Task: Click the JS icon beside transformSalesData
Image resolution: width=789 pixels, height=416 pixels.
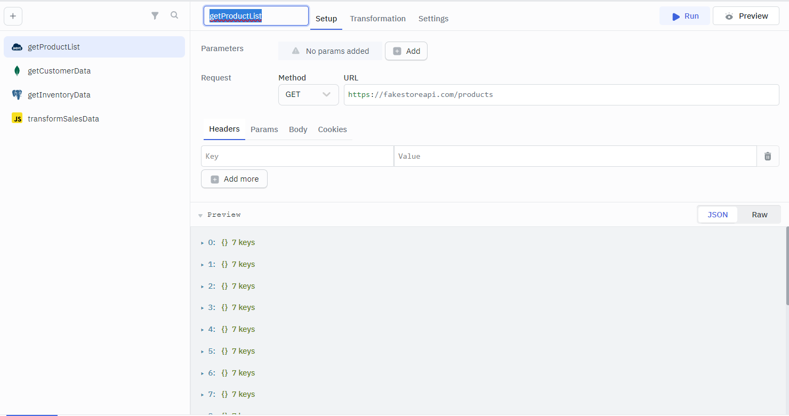Action: (17, 119)
